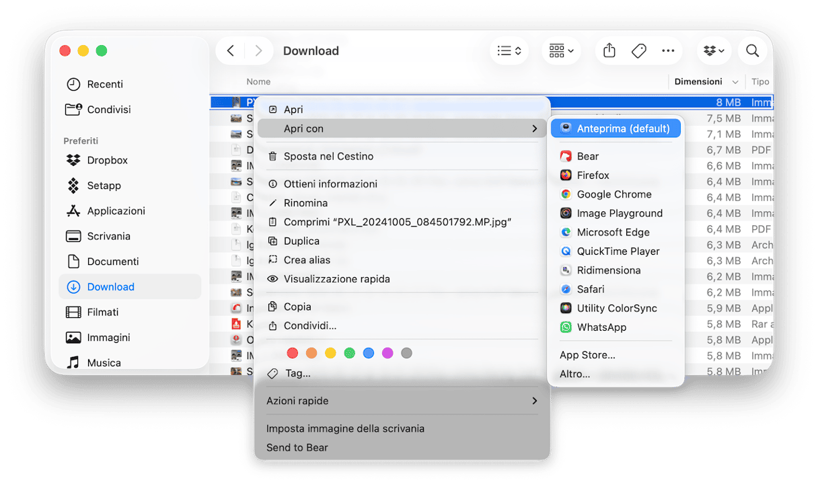Open Scrivania in the sidebar
Screen dimensions: 818x482
130,236
